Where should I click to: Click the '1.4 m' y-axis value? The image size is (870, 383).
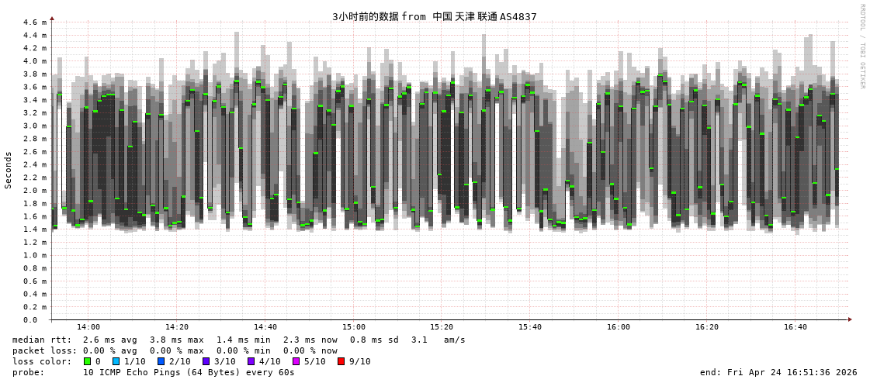(x=35, y=229)
